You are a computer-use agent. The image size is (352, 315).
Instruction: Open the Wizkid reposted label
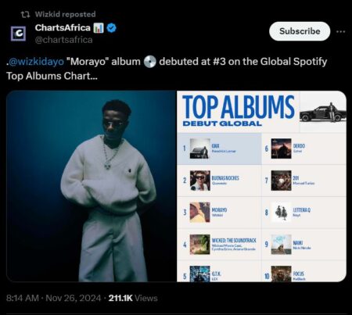coord(65,14)
